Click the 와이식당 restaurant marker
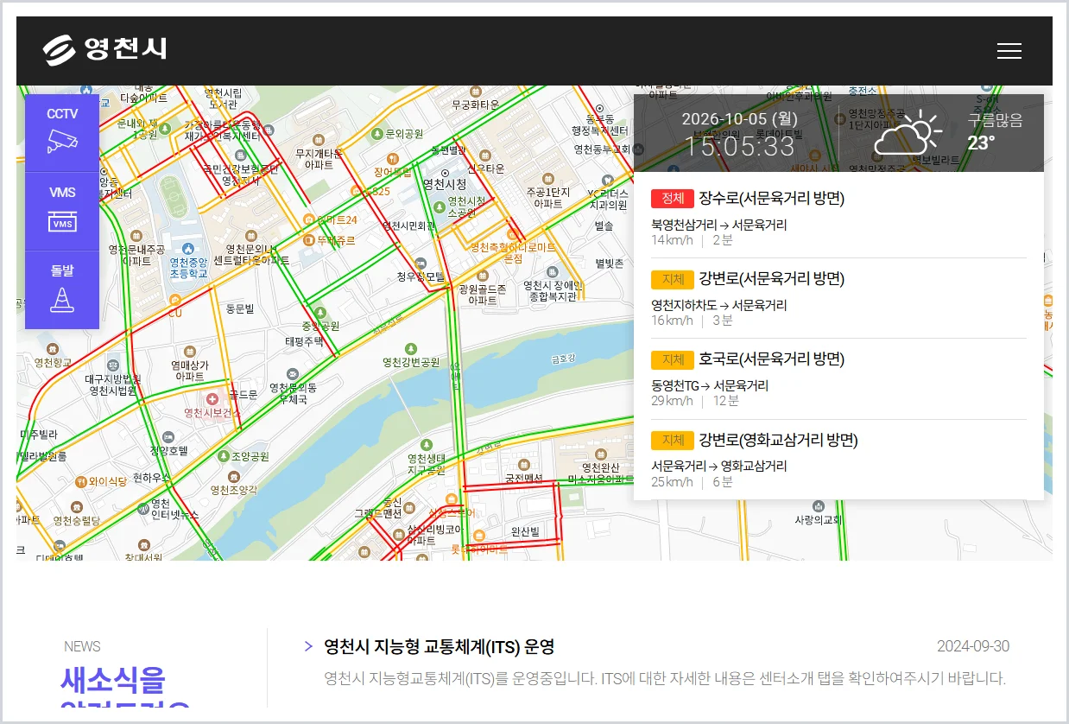Screen dimensions: 1069x724 [80, 481]
